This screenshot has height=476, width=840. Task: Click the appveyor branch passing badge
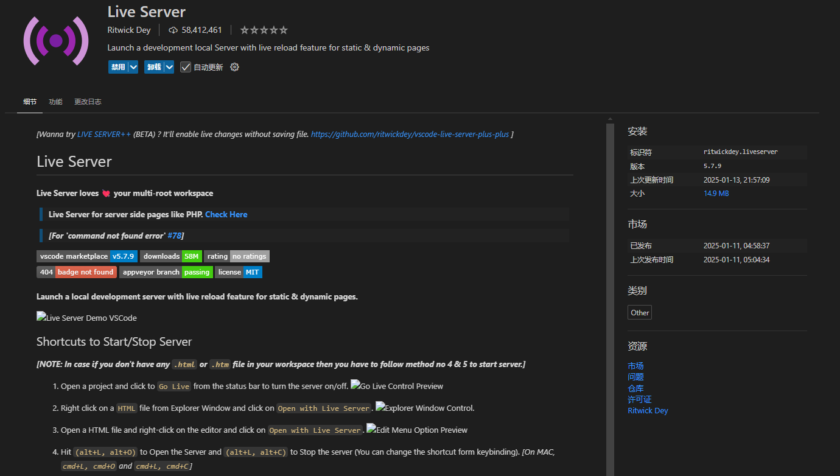click(x=166, y=272)
